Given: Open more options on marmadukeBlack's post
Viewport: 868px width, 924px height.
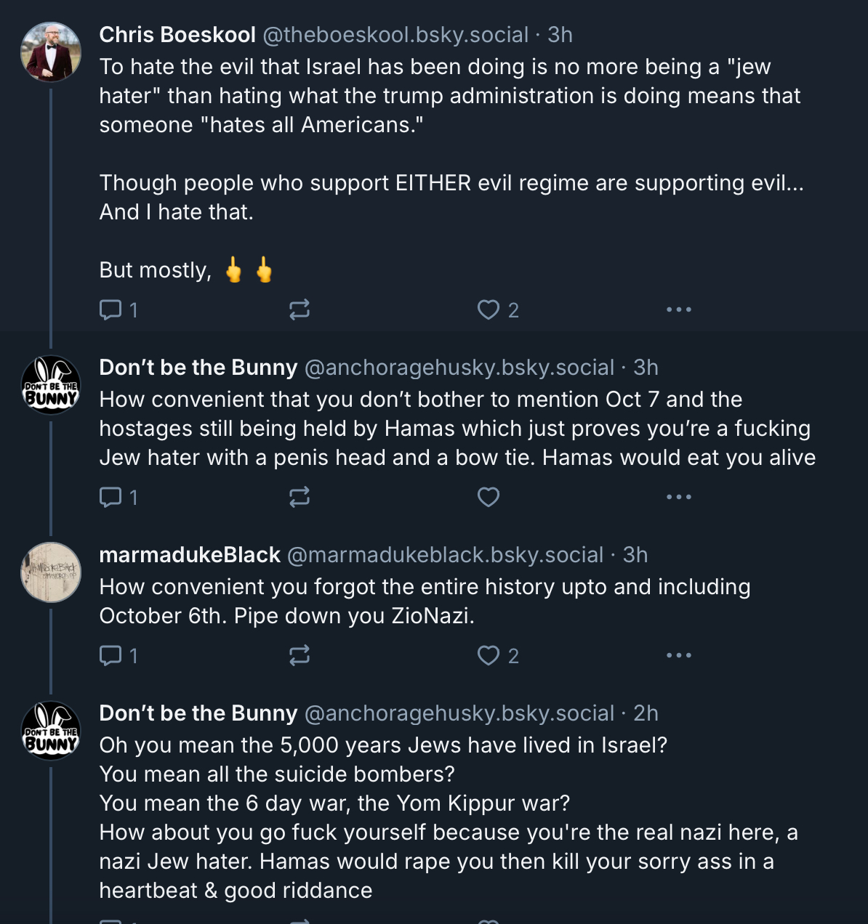Looking at the screenshot, I should 678,656.
